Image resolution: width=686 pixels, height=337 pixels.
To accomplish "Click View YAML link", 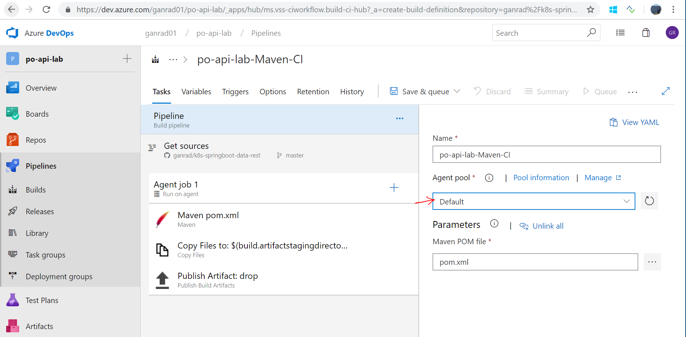I will coord(634,122).
